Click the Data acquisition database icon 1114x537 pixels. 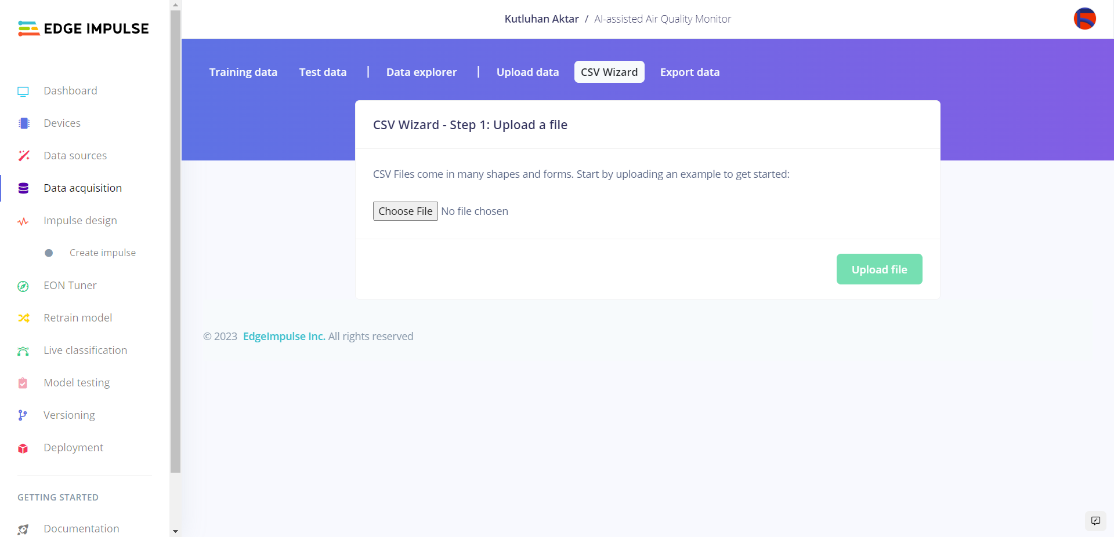click(x=23, y=188)
